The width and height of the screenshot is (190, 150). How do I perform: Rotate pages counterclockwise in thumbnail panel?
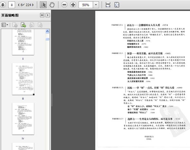32,24
